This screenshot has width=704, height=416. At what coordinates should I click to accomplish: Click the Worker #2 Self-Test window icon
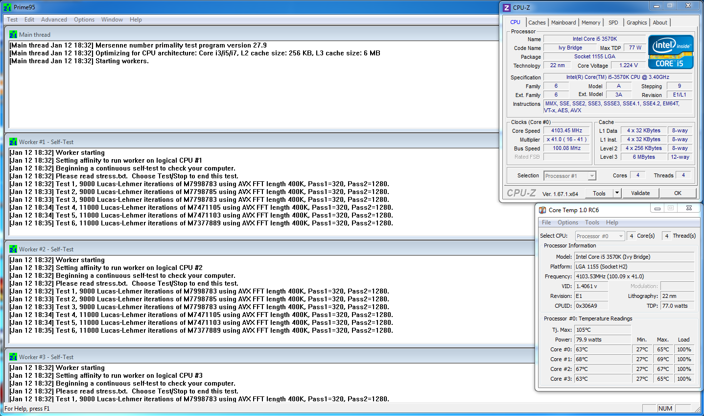[13, 249]
